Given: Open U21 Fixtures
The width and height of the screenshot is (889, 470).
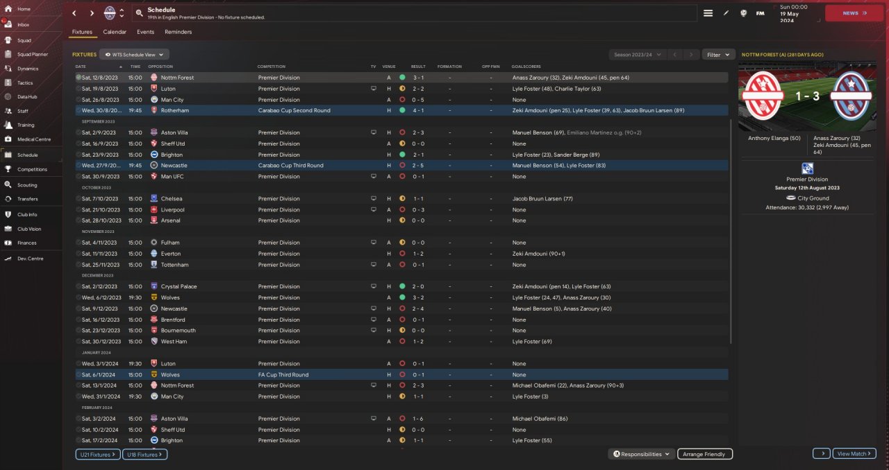Looking at the screenshot, I should [x=98, y=454].
